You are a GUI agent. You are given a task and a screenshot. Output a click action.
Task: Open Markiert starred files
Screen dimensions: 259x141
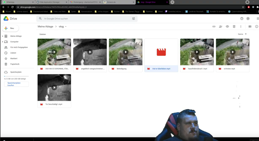[x=14, y=58]
